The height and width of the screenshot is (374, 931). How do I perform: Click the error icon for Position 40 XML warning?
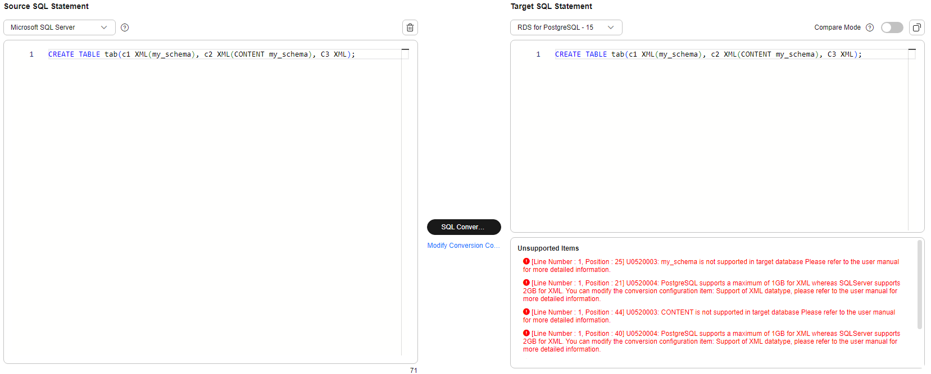[526, 333]
